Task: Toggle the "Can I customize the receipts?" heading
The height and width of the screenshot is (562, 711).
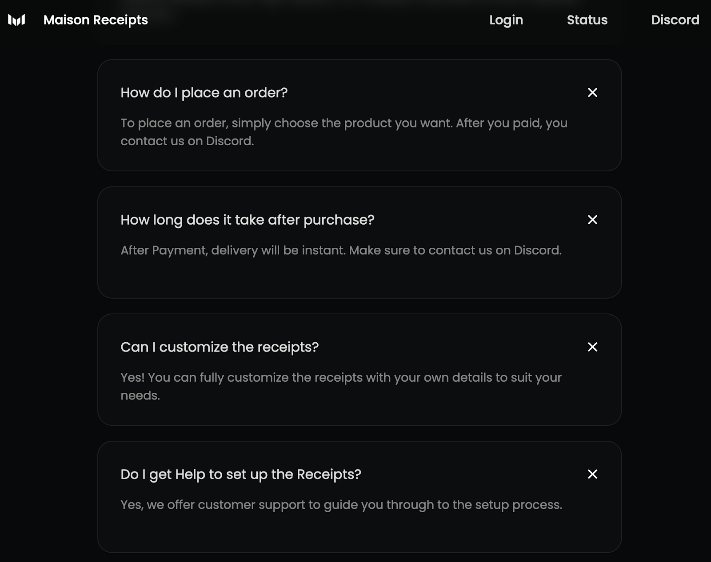Action: tap(220, 347)
